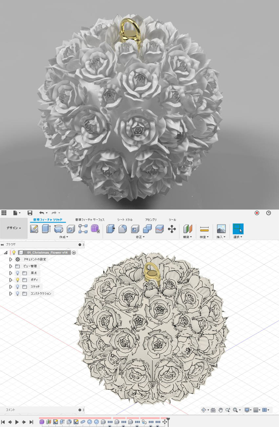Select the Move/Copy arrows tool
Viewport: 279px width, 427px height.
(172, 229)
